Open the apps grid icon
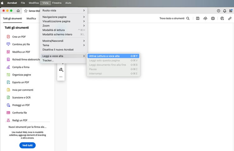This screenshot has width=234, height=151. (x=231, y=11)
